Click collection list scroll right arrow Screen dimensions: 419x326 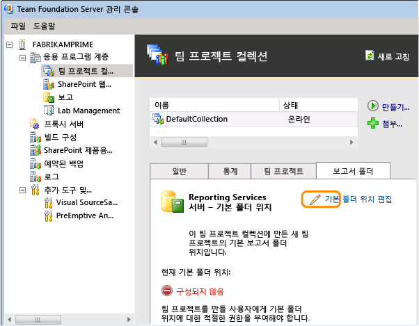point(351,142)
